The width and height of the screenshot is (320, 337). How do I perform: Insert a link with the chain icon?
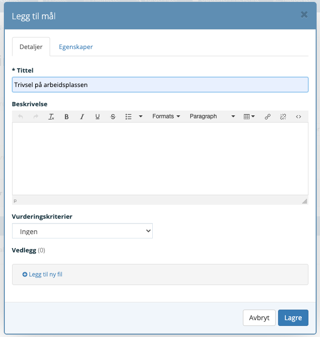click(267, 117)
